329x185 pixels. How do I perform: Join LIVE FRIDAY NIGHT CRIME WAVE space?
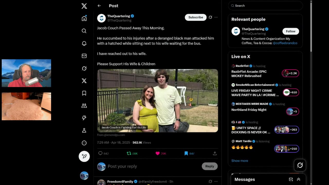coord(255,93)
